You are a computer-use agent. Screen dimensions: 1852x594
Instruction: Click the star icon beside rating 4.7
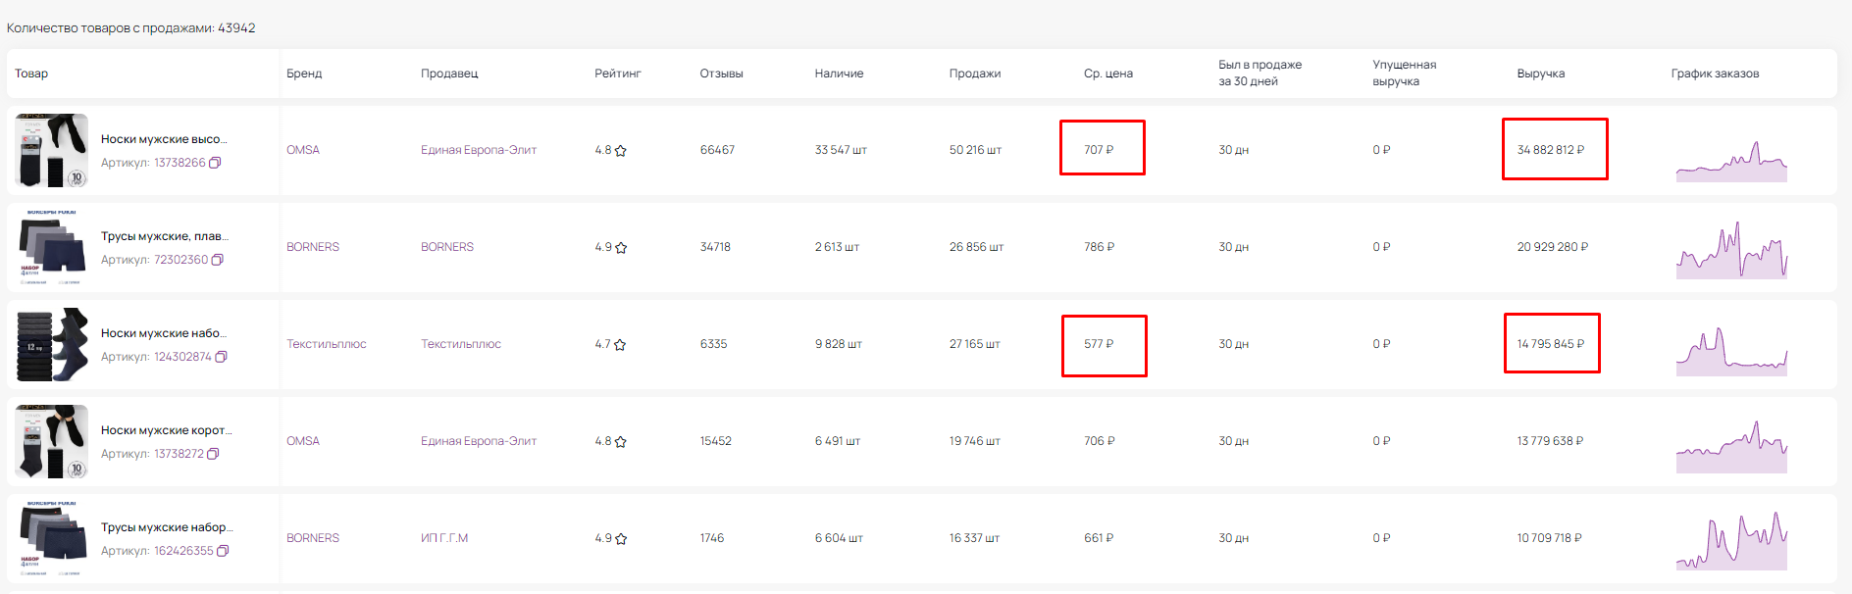coord(620,345)
